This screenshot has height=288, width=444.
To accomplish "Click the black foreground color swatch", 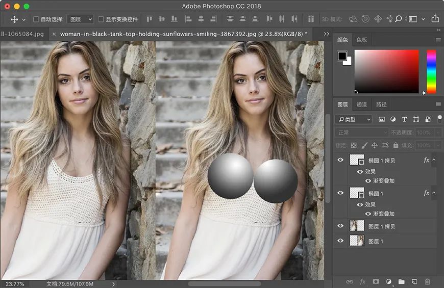I will pos(342,56).
